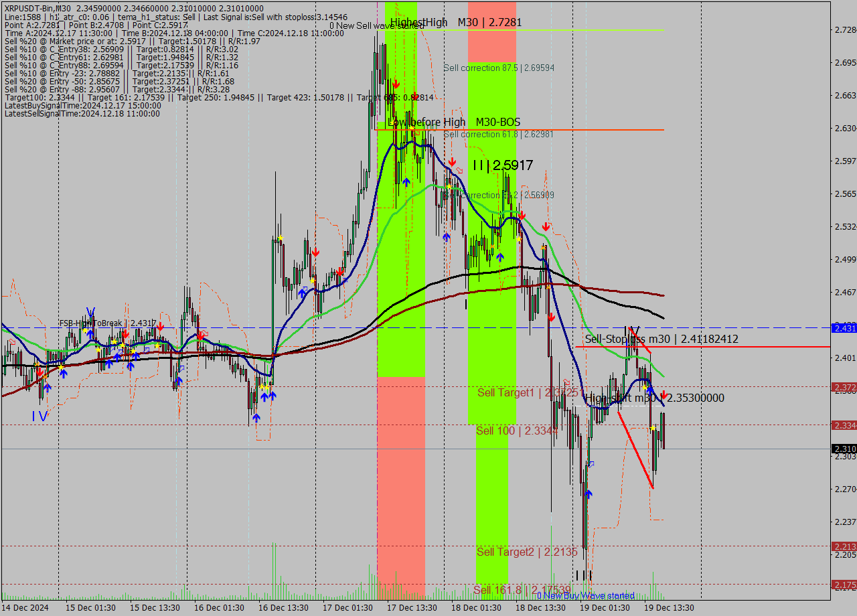Select the 'Target100: 2.3344 || Target 161' line
The height and width of the screenshot is (616, 857).
219,97
